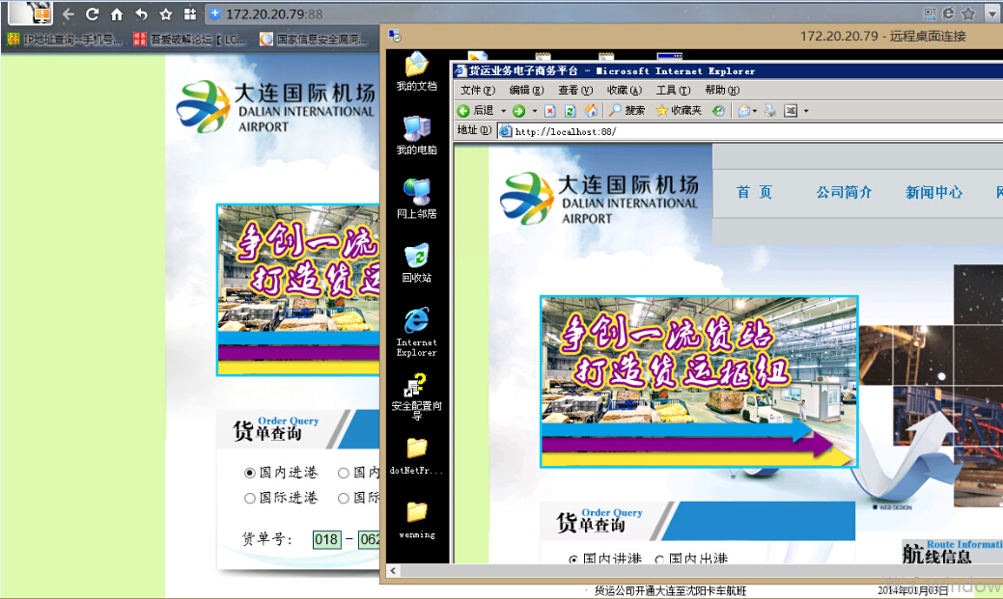This screenshot has width=1003, height=599.
Task: Expand edit dropdown arrow in IE toolbar
Action: pos(806,111)
